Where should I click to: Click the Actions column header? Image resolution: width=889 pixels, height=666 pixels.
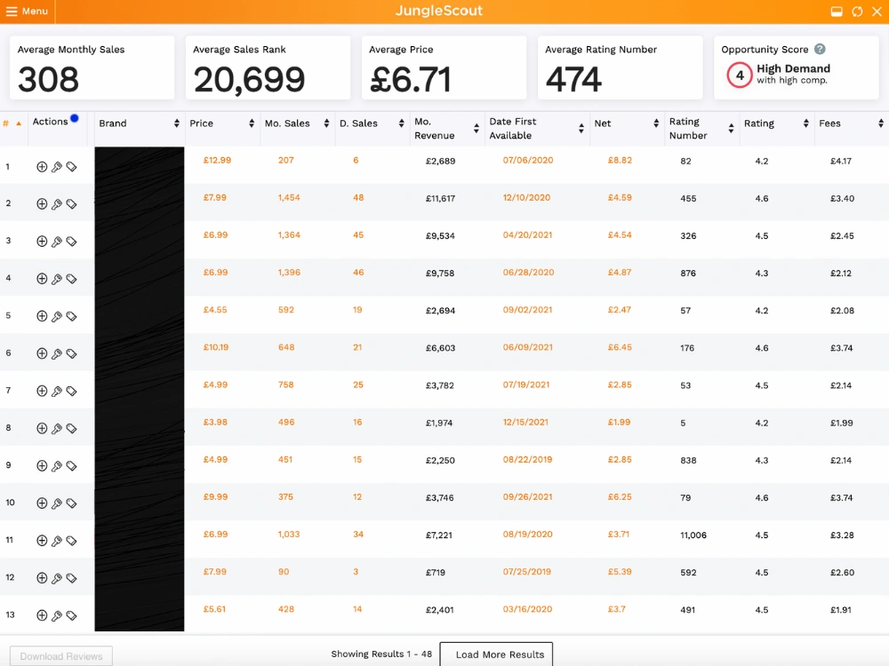click(x=50, y=122)
